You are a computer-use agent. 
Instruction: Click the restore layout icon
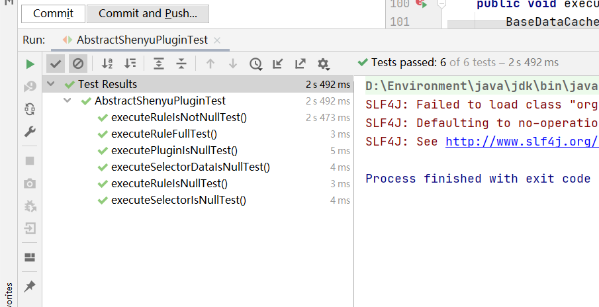[x=30, y=257]
